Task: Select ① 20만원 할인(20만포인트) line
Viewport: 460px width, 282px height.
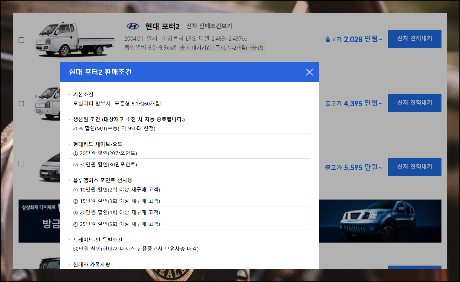Action: coord(105,153)
